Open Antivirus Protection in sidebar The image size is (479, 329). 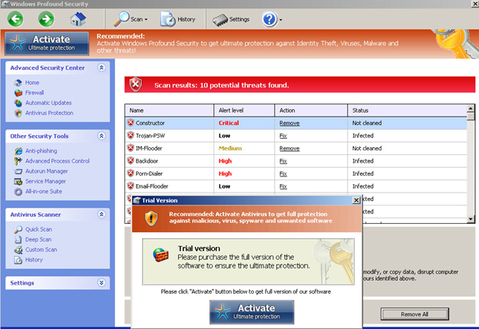tap(49, 113)
